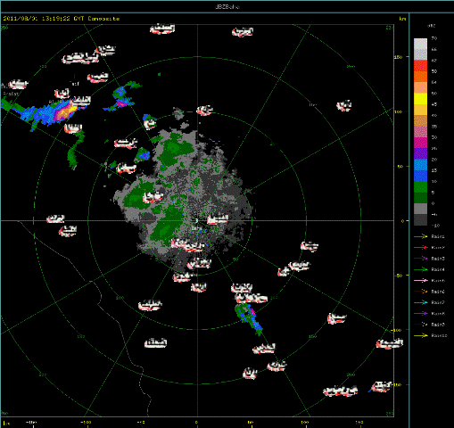Click the title text at window top
Image resolution: width=454 pixels, height=428 pixels.
[227, 6]
